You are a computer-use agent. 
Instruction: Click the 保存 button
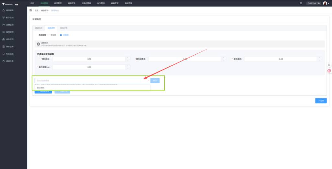pos(321,101)
